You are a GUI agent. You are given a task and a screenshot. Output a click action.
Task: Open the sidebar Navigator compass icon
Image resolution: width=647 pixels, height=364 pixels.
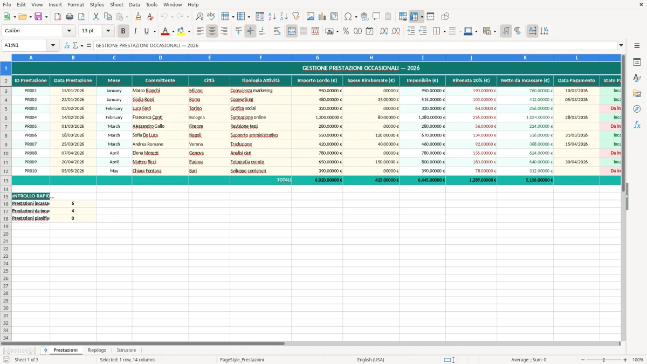pyautogui.click(x=637, y=109)
